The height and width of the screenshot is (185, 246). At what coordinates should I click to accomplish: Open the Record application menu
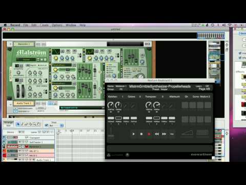coord(15,25)
